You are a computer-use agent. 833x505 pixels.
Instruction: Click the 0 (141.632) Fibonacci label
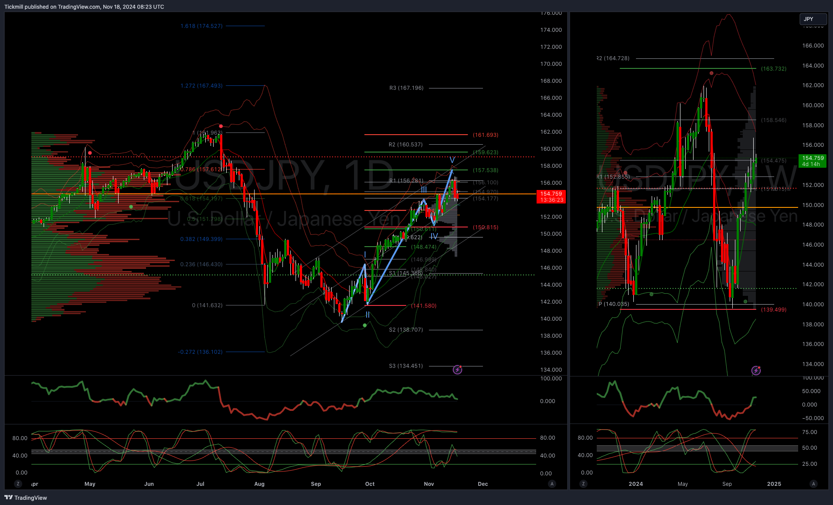pyautogui.click(x=207, y=305)
